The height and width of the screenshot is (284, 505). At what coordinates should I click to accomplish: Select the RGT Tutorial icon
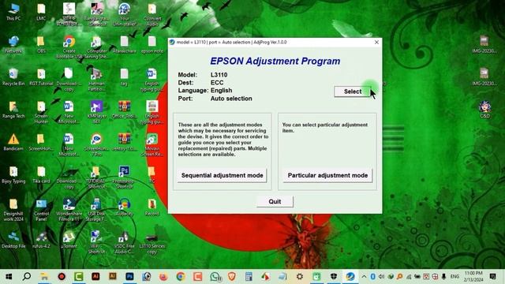[x=41, y=77]
